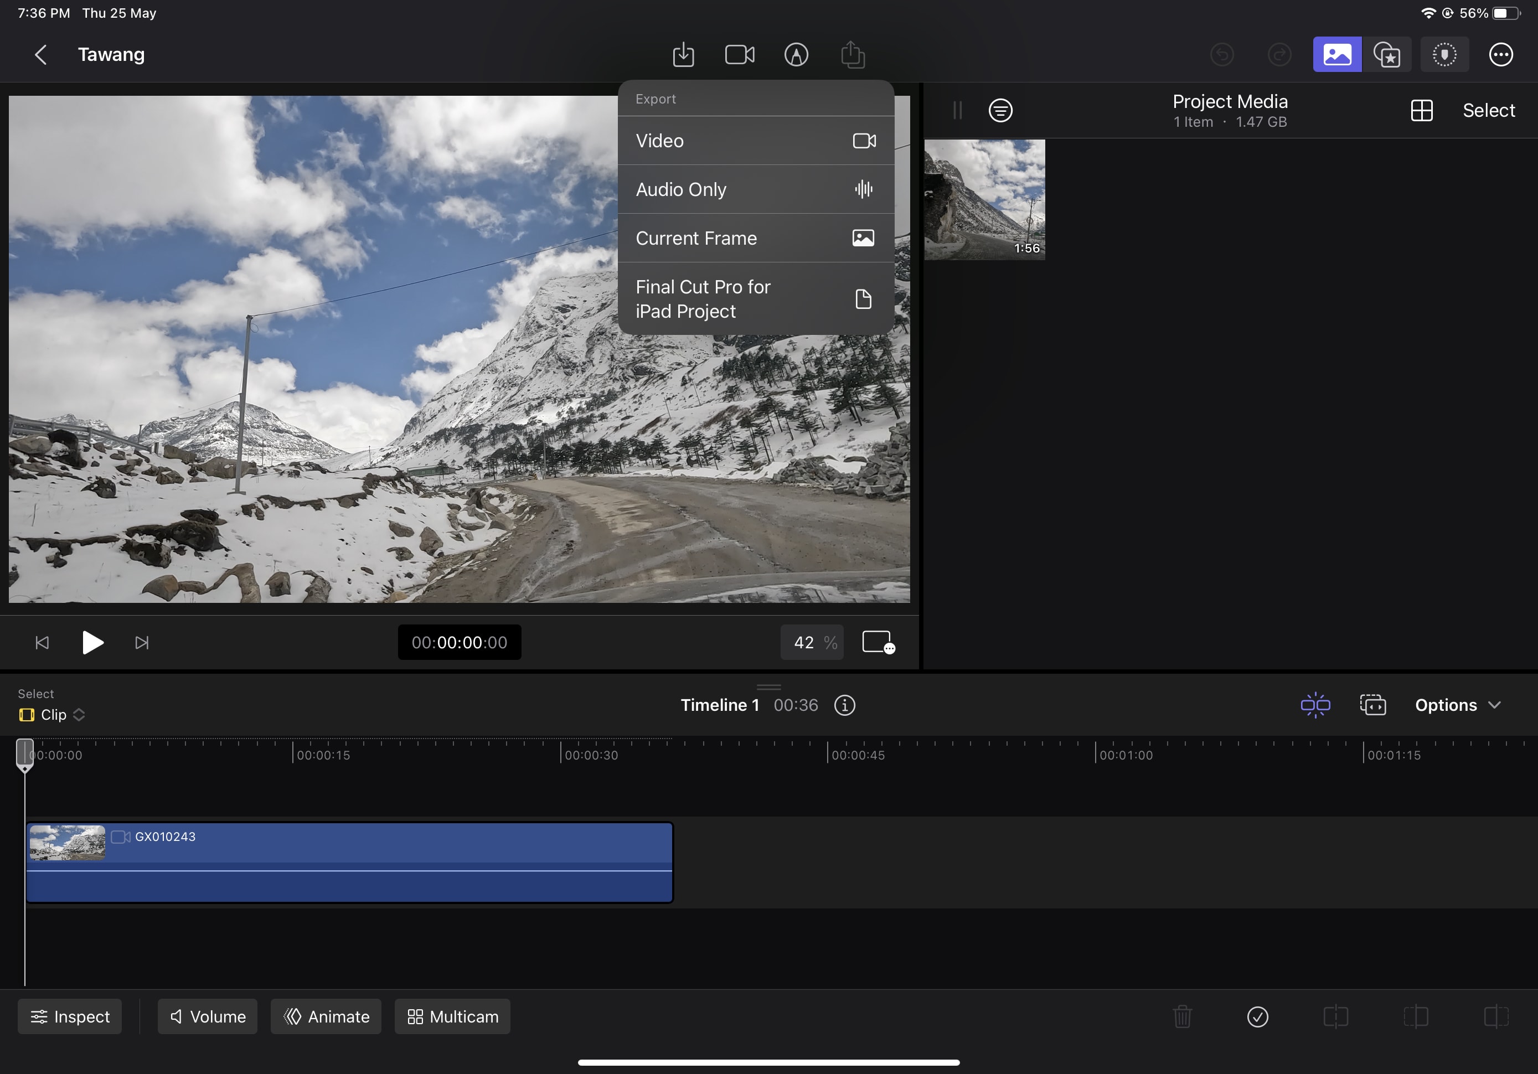This screenshot has height=1074, width=1538.
Task: Switch Project Media to grid view icon
Action: 1422,110
